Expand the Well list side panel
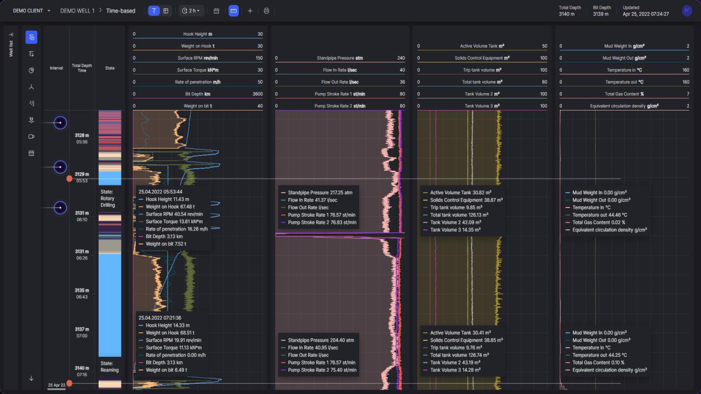This screenshot has height=394, width=701. (11, 35)
